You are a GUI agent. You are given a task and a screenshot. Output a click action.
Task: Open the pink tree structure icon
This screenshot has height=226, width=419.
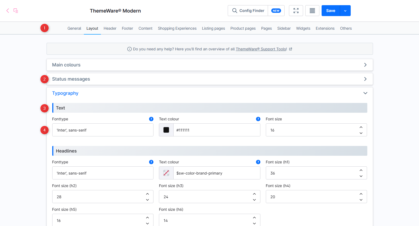[x=16, y=11]
